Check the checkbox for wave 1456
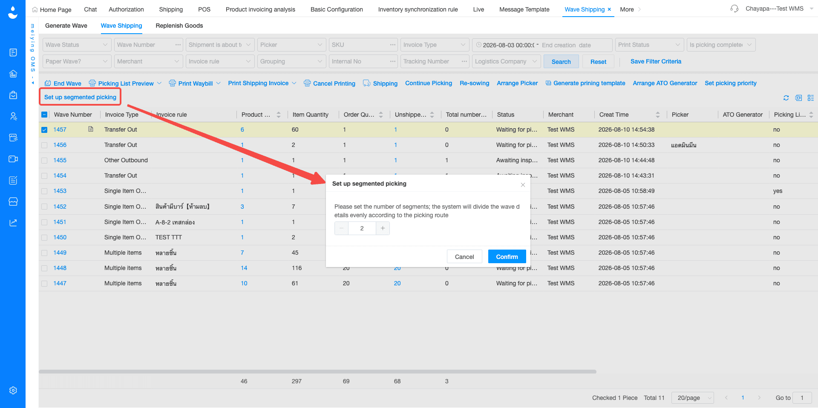The height and width of the screenshot is (408, 818). click(44, 145)
